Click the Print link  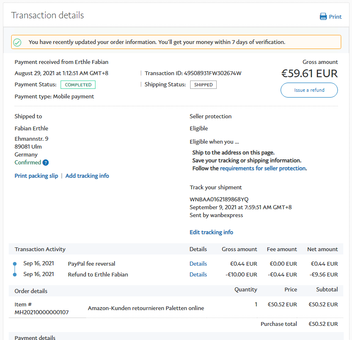[335, 17]
